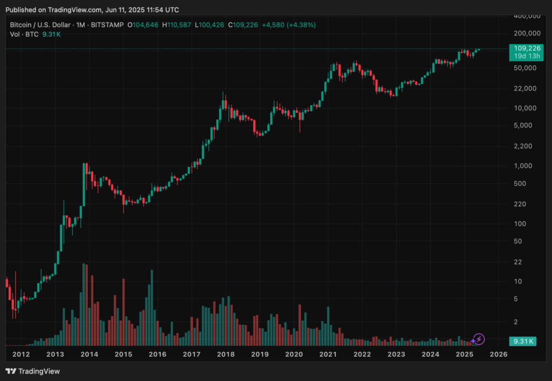Click the 200,000 price axis label
The width and height of the screenshot is (552, 381).
click(x=527, y=33)
